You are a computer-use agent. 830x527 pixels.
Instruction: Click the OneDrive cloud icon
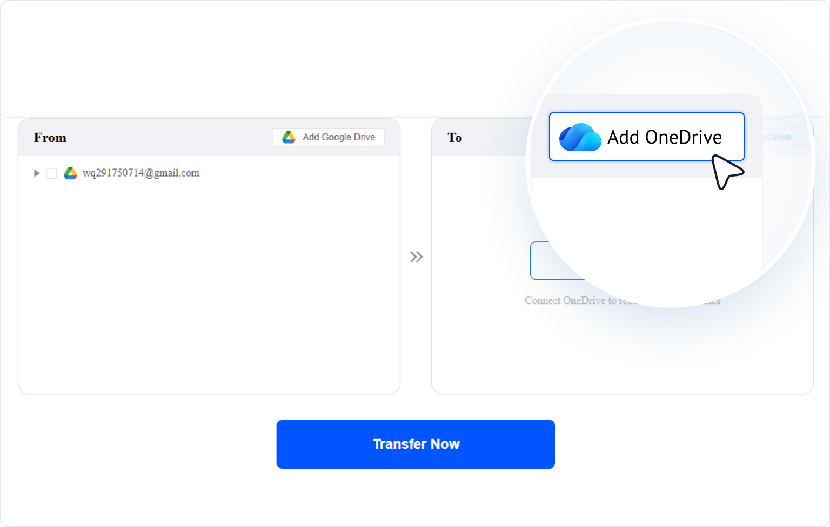[x=580, y=137]
